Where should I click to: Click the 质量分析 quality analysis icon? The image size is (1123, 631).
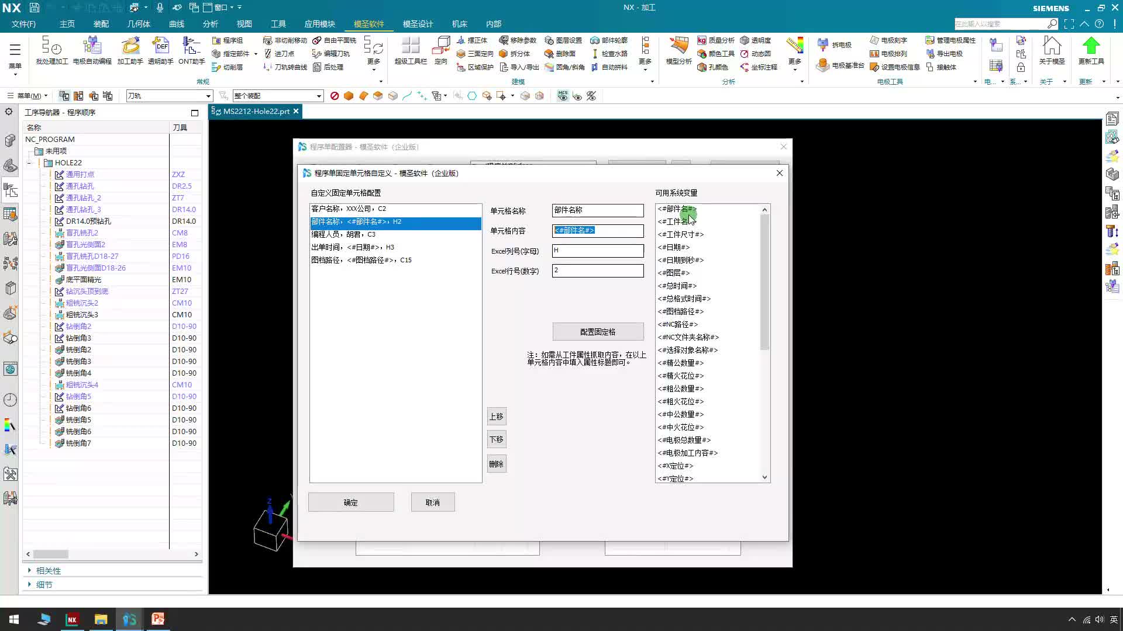tap(702, 40)
